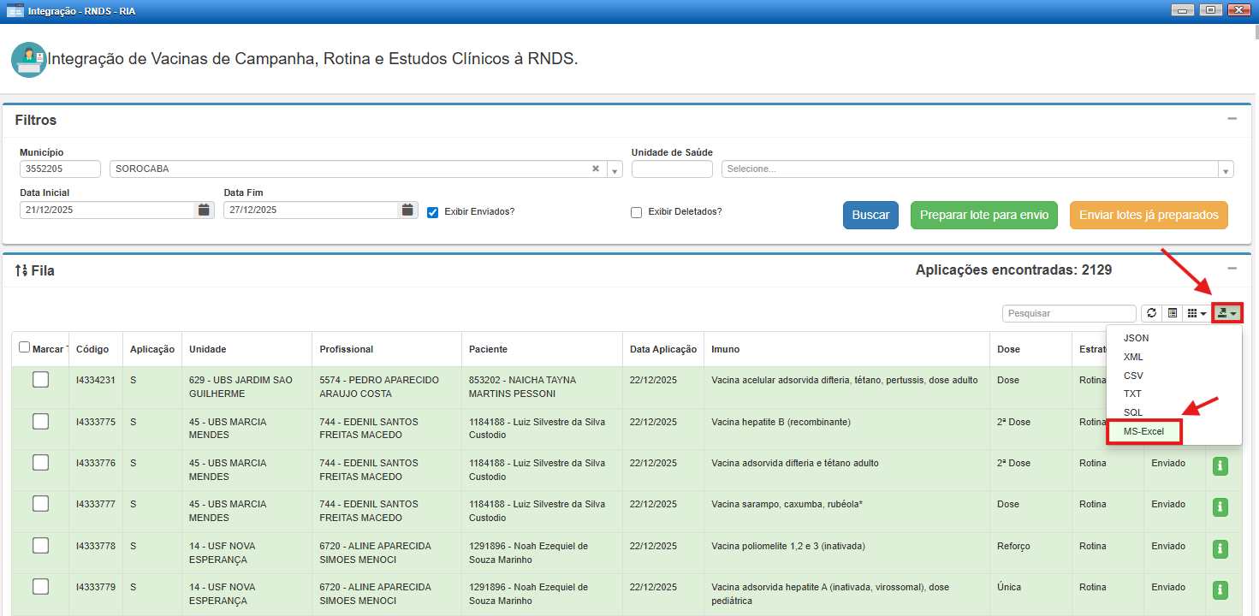Click green info icon for code I4333778

[x=1220, y=548]
